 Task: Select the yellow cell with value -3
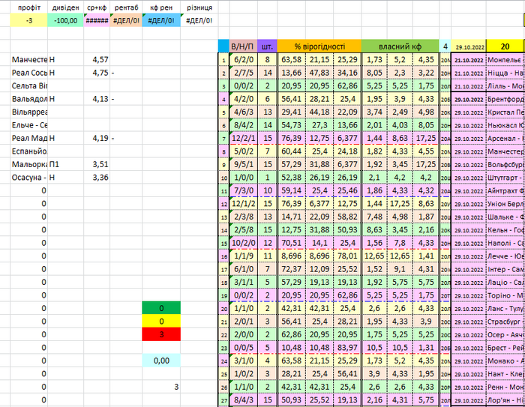point(28,20)
